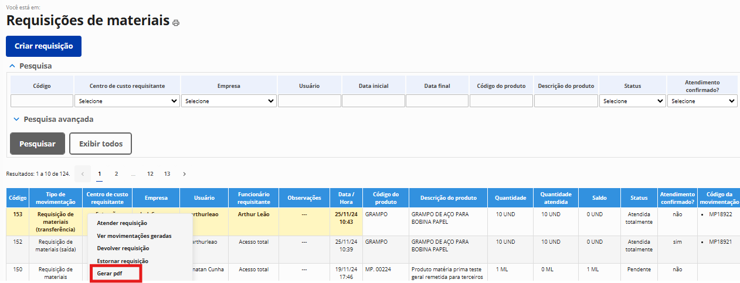This screenshot has height=283, width=740.
Task: Click the Data inicial field
Action: [x=374, y=101]
